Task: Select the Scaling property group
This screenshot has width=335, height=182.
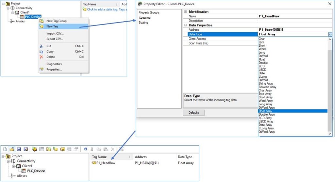Action: tap(143, 23)
